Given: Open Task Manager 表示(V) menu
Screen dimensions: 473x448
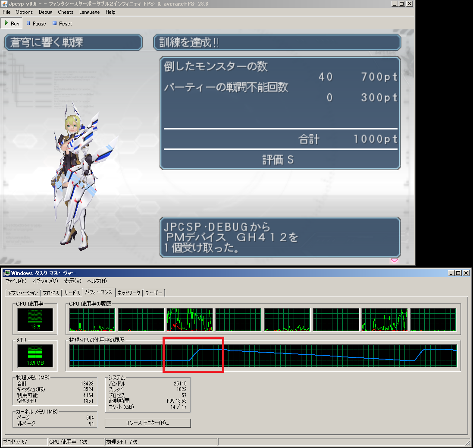Looking at the screenshot, I should (x=72, y=281).
